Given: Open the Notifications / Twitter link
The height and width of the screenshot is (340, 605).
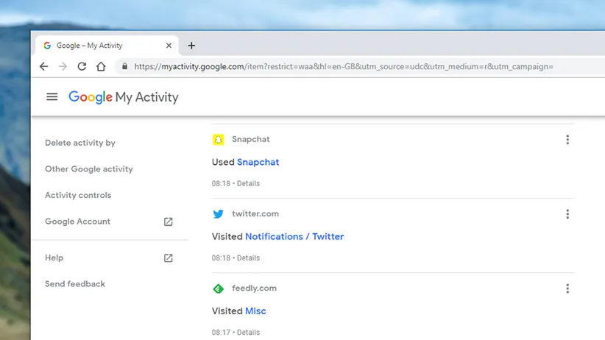Looking at the screenshot, I should [x=294, y=236].
